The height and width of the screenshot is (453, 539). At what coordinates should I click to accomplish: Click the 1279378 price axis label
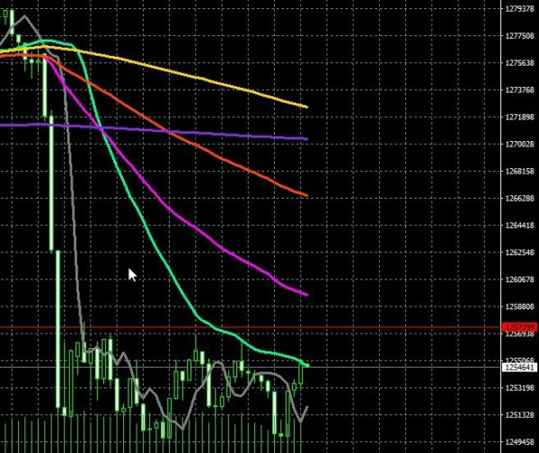click(520, 9)
